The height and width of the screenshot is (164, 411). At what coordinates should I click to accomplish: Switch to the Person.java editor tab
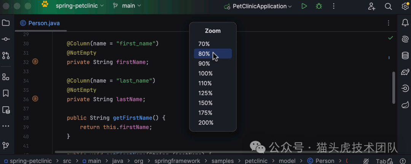[40, 23]
